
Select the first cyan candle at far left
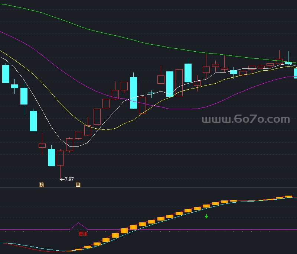6,74
